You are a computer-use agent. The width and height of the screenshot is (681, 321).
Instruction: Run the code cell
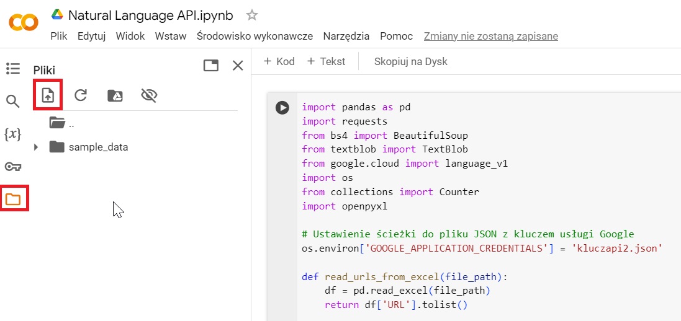(x=282, y=108)
